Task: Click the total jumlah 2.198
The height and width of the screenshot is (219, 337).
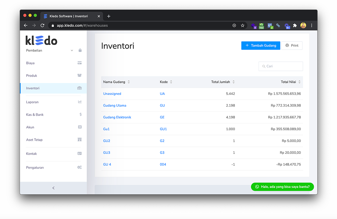Action: (231, 106)
